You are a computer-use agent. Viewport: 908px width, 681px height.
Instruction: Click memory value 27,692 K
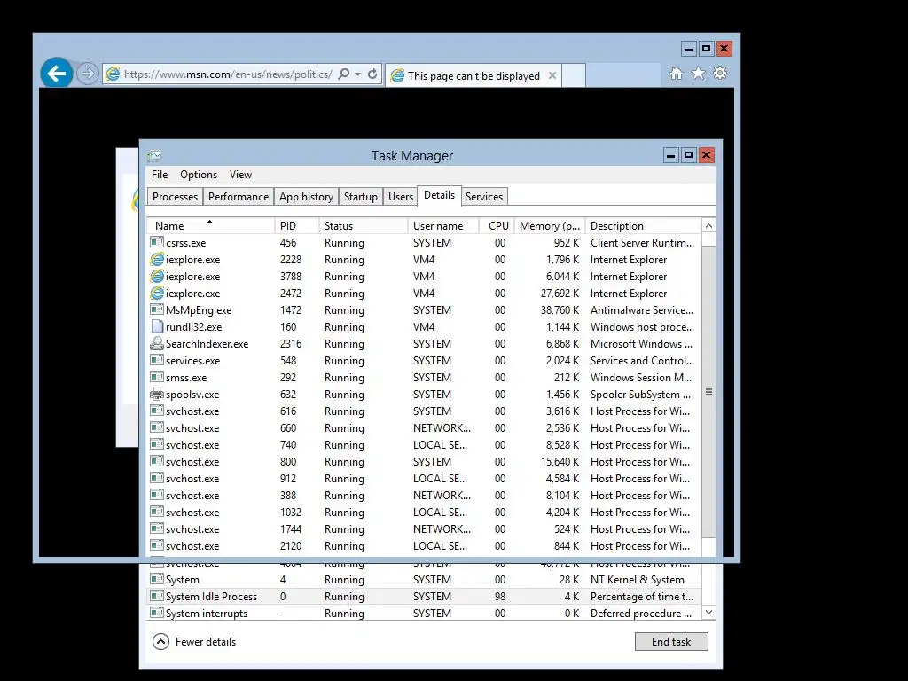[x=560, y=294]
